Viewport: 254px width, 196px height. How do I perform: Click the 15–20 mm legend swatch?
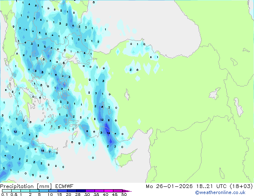coord(62,191)
